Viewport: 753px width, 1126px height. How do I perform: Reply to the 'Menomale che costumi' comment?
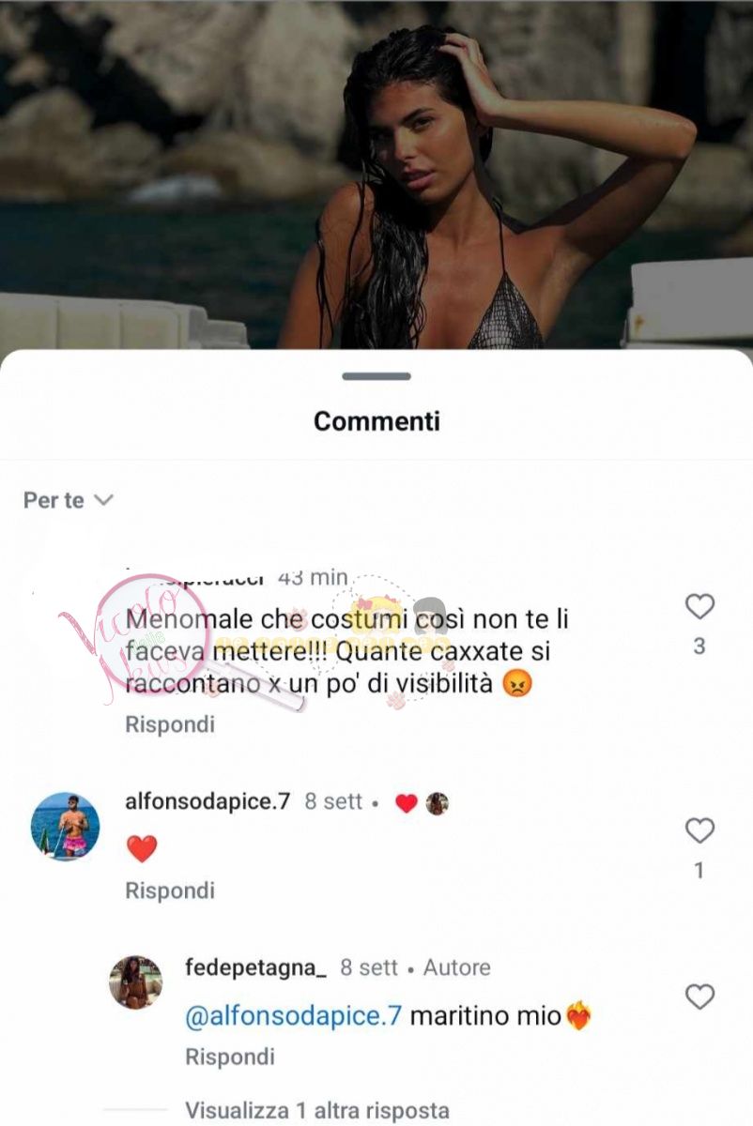point(170,724)
